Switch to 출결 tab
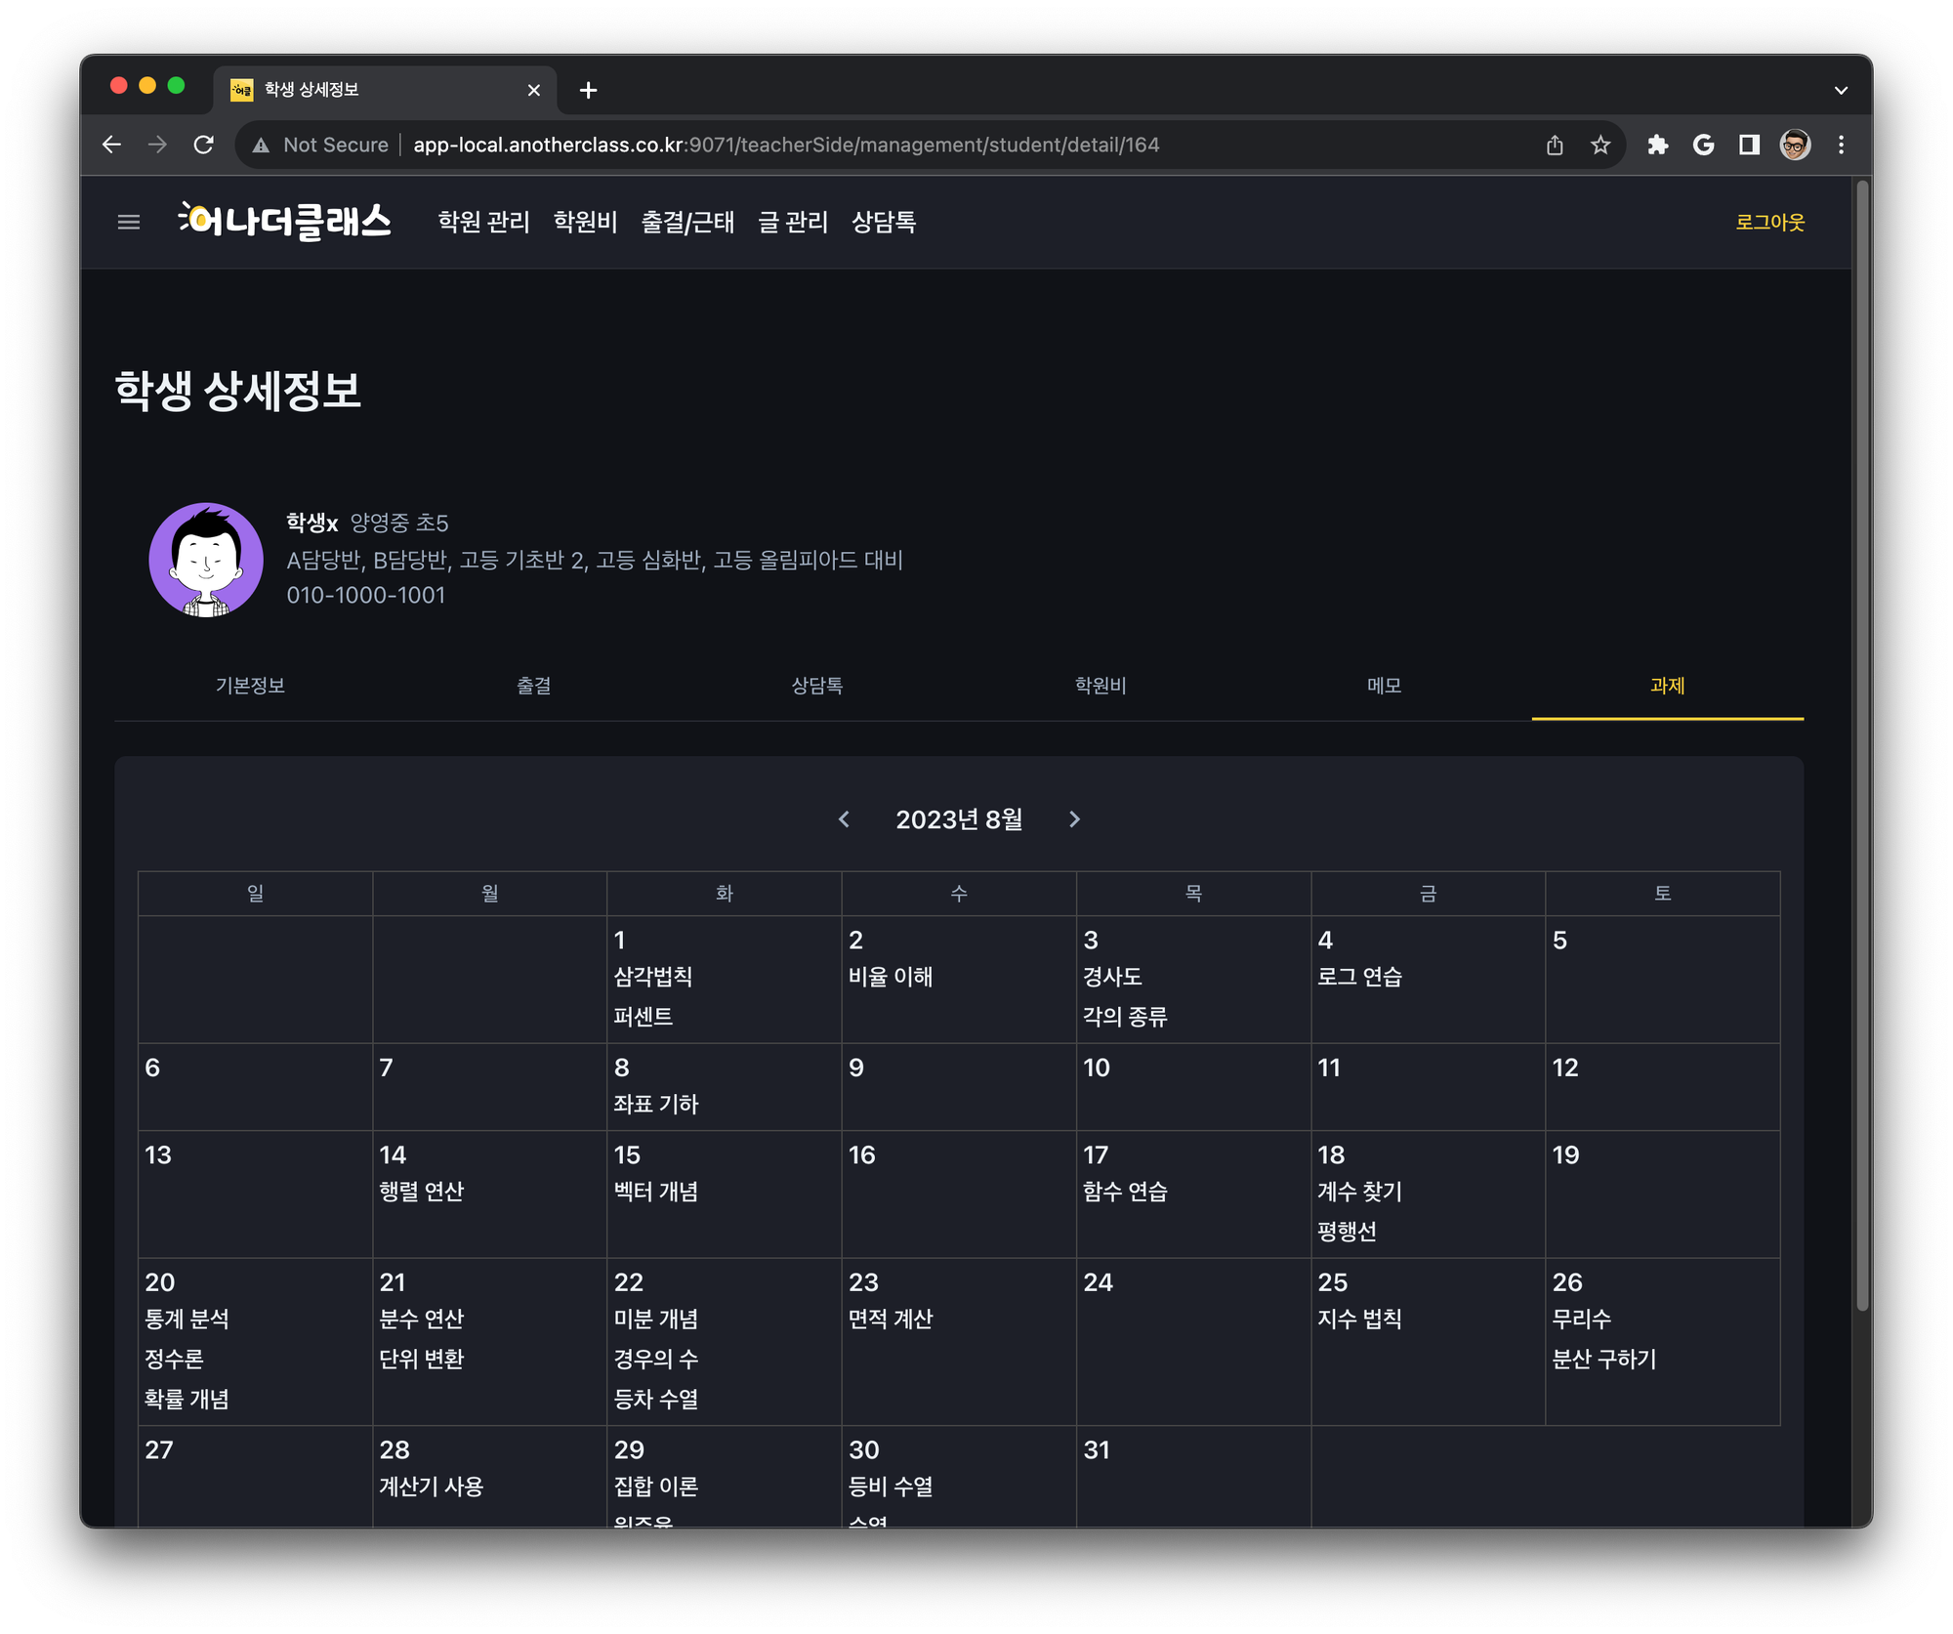 (533, 686)
